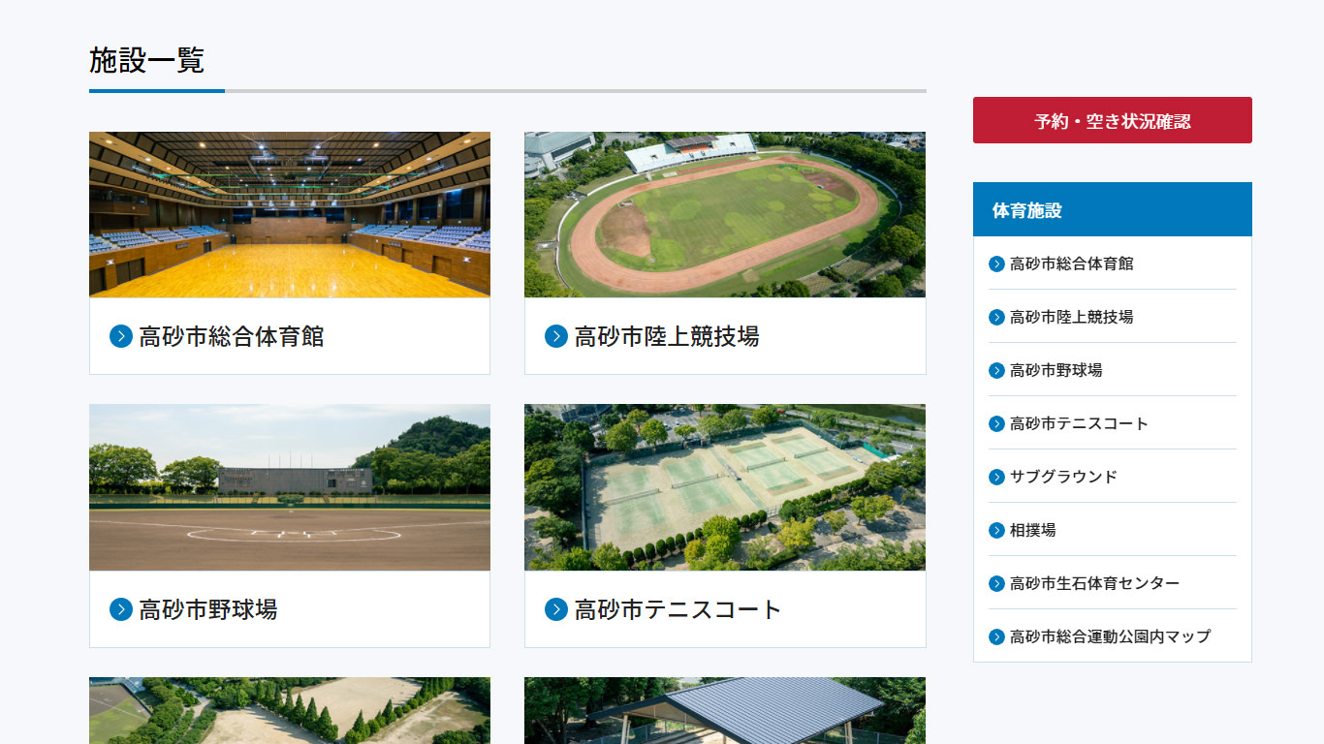The image size is (1324, 744).
Task: Click the red 予約・空き状況確認 button
Action: (1112, 120)
